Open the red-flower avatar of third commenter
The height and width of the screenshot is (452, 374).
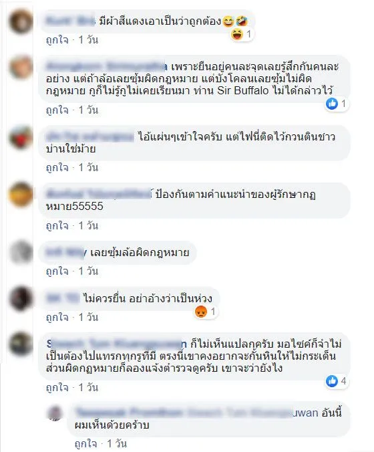[x=21, y=137]
